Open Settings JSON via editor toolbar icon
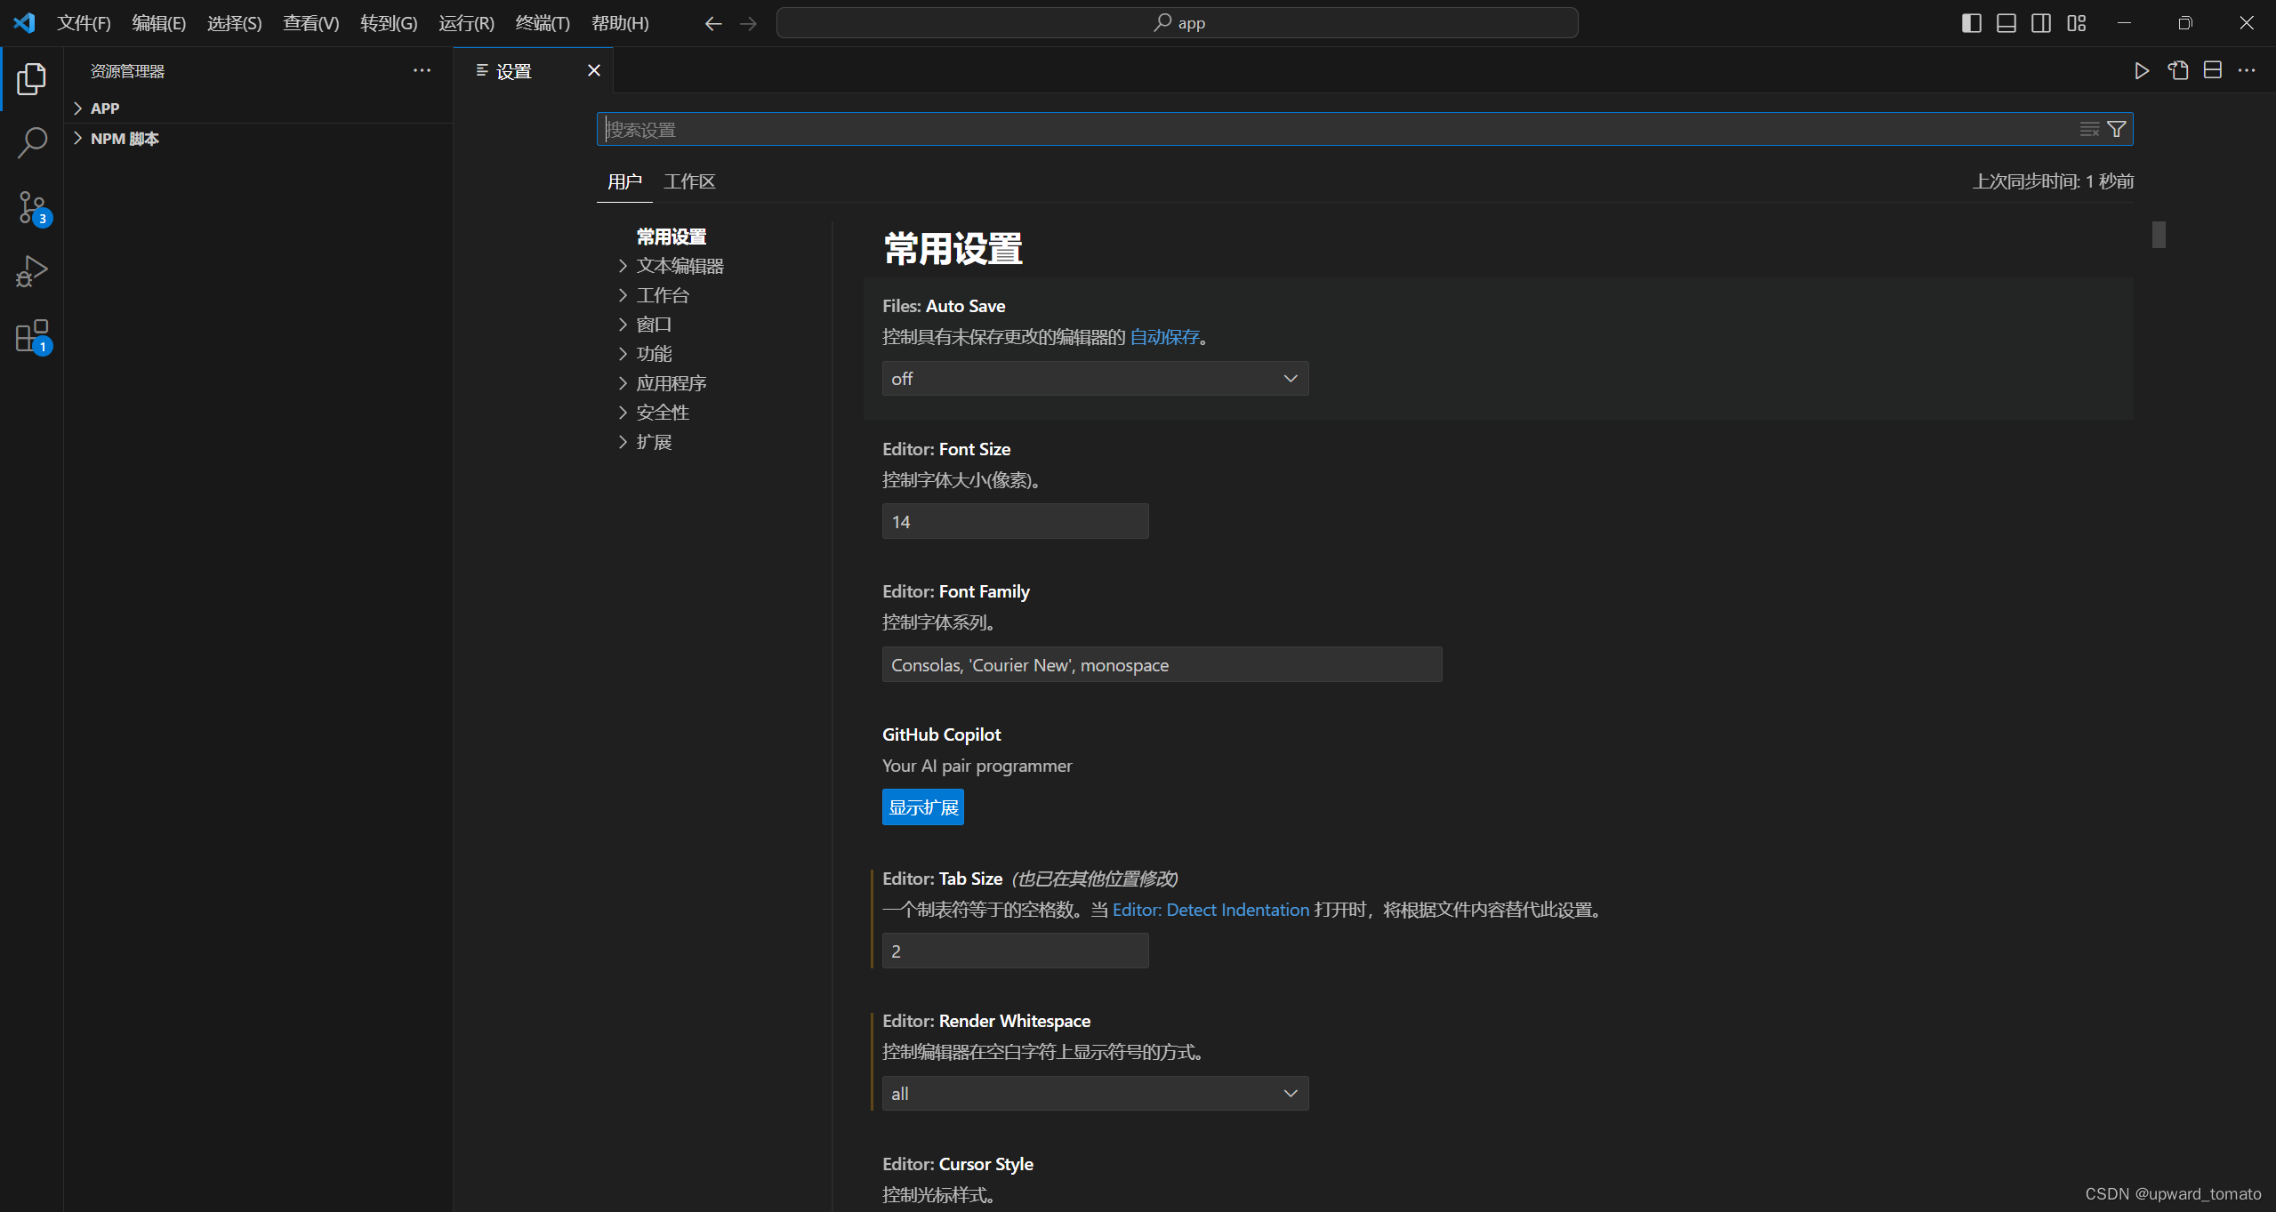The height and width of the screenshot is (1212, 2276). (2177, 71)
